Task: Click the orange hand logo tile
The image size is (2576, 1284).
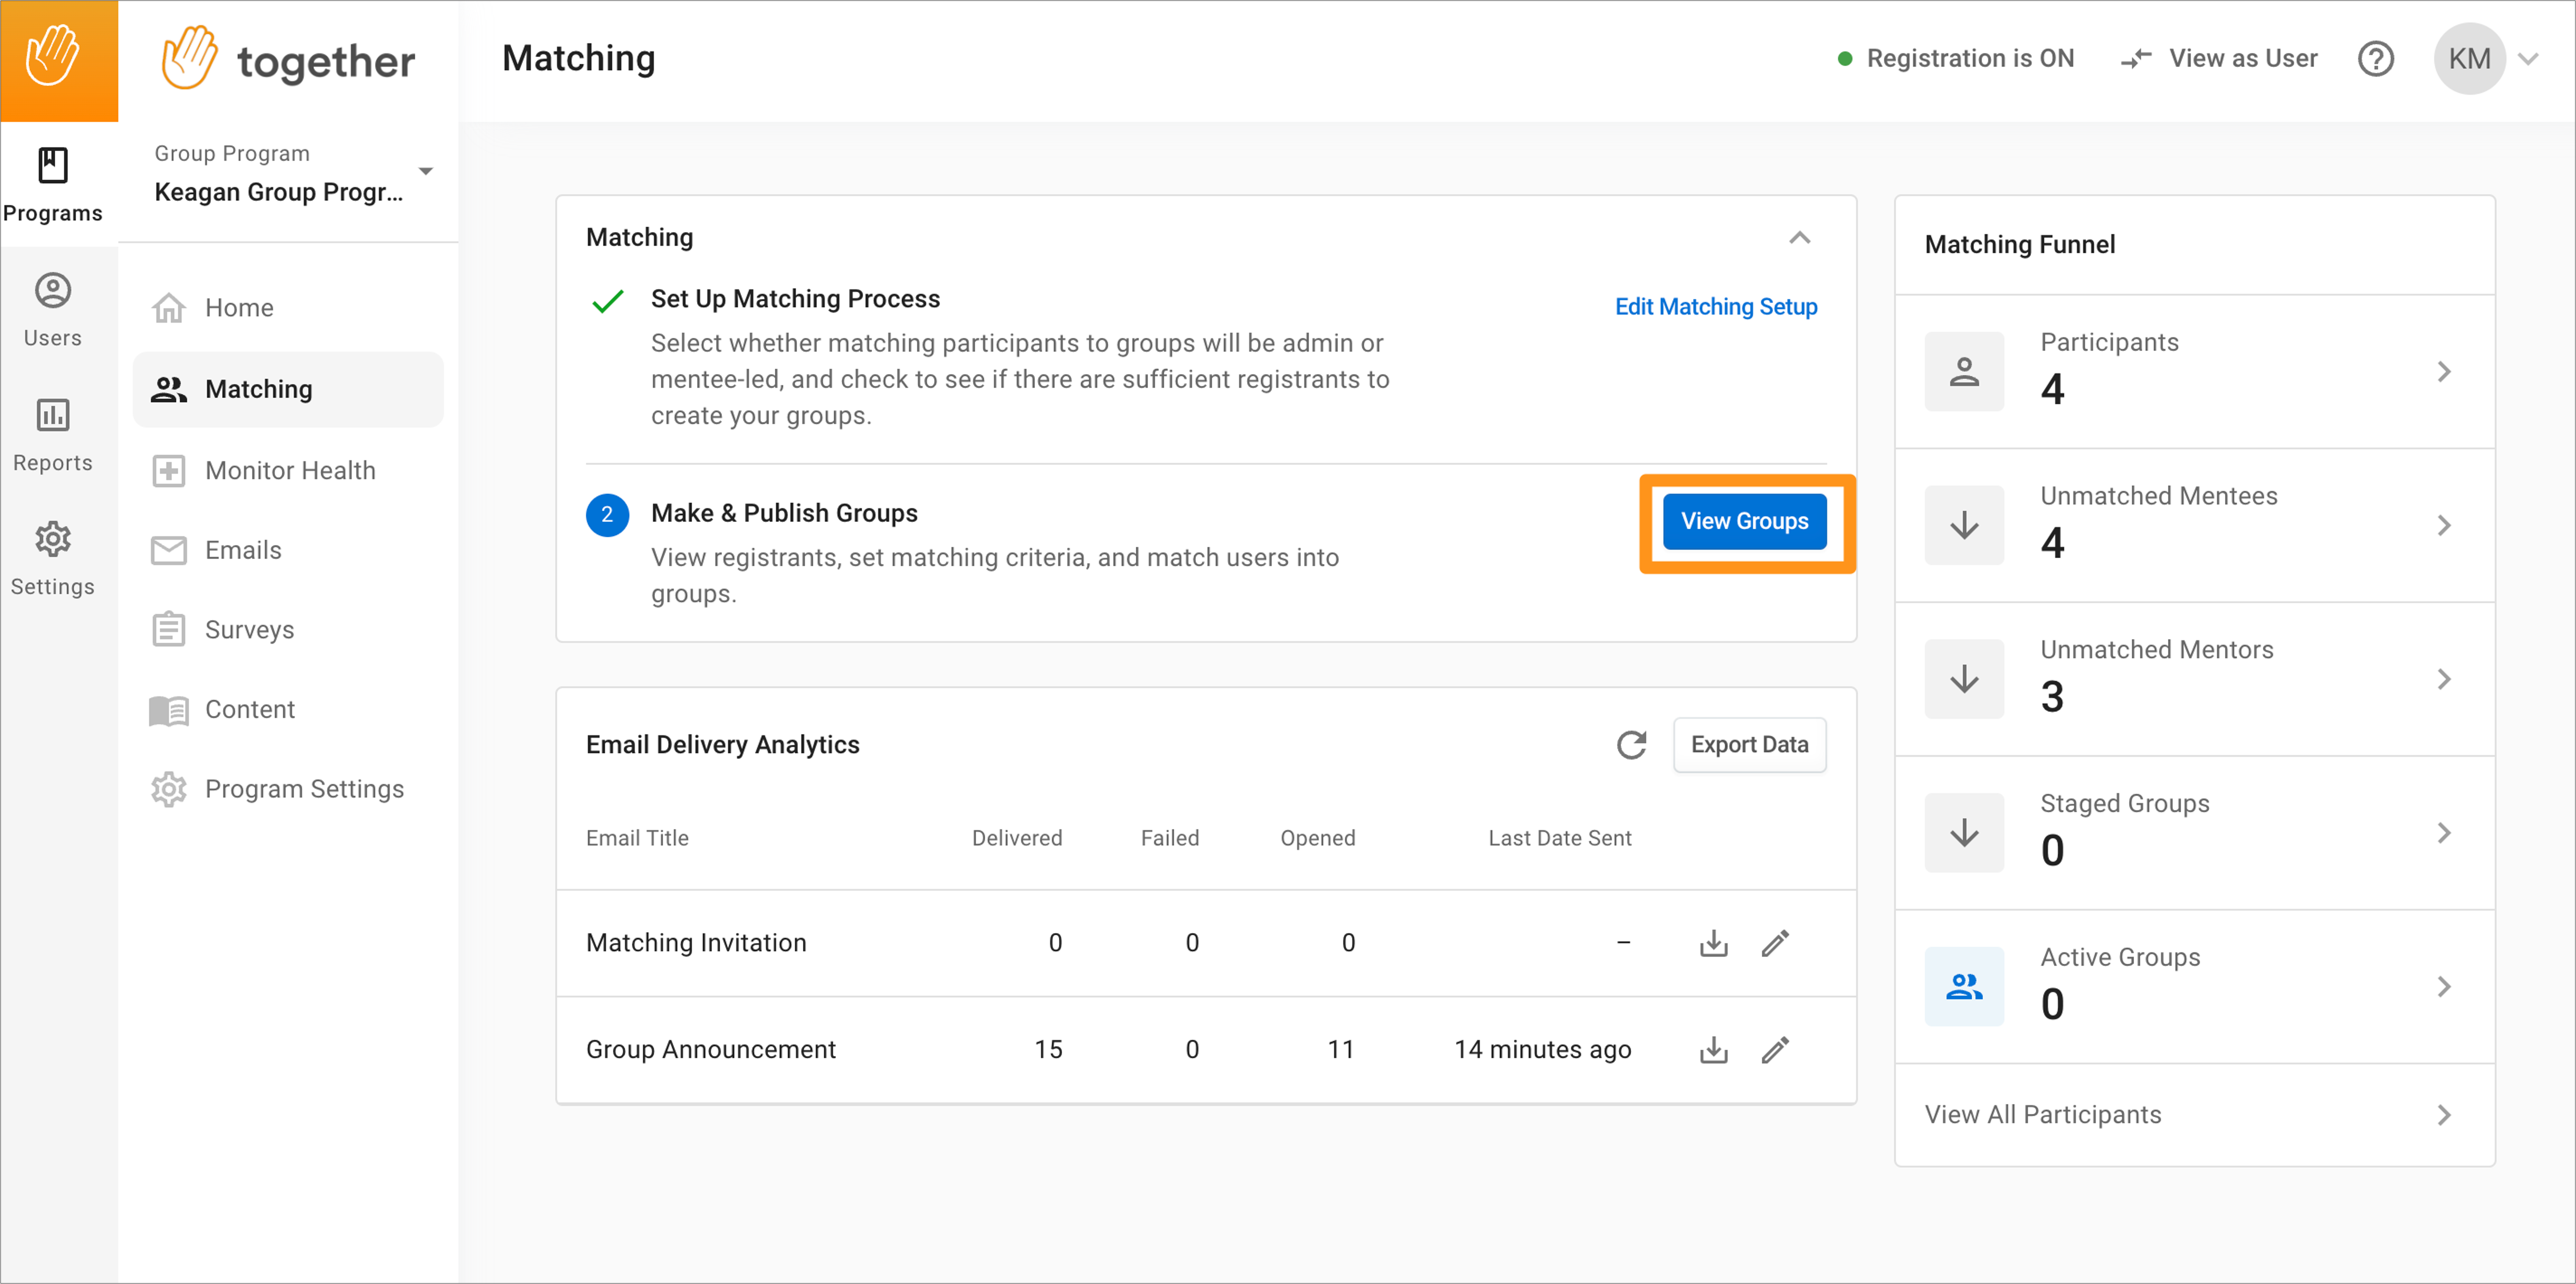Action: pyautogui.click(x=59, y=61)
